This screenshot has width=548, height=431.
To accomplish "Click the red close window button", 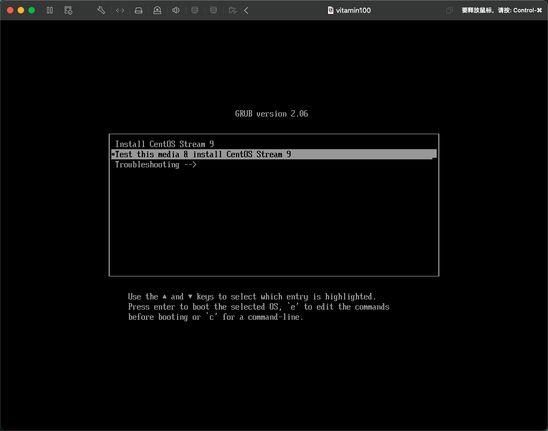I will (x=10, y=11).
